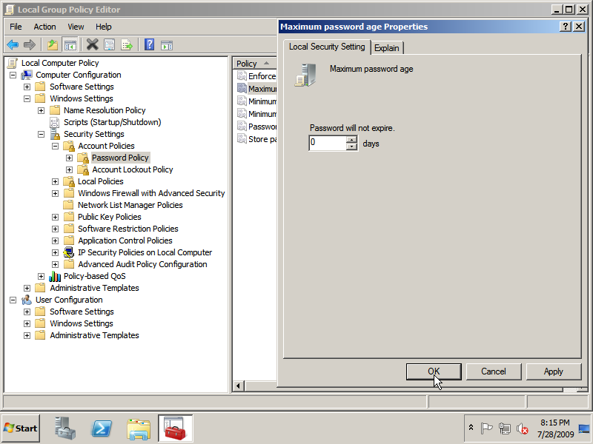Screen dimensions: 593x444
Task: Collapse the Computer Configuration node
Action: click(x=13, y=75)
